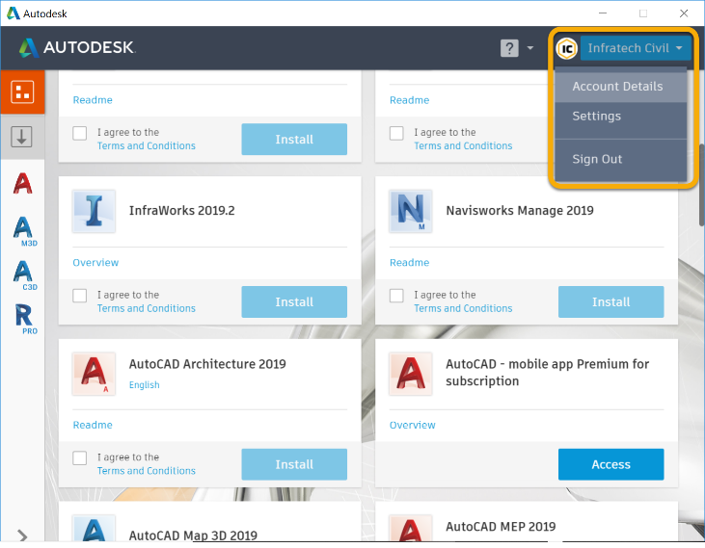Open the My Apps grid view icon
705x548 pixels.
point(22,92)
